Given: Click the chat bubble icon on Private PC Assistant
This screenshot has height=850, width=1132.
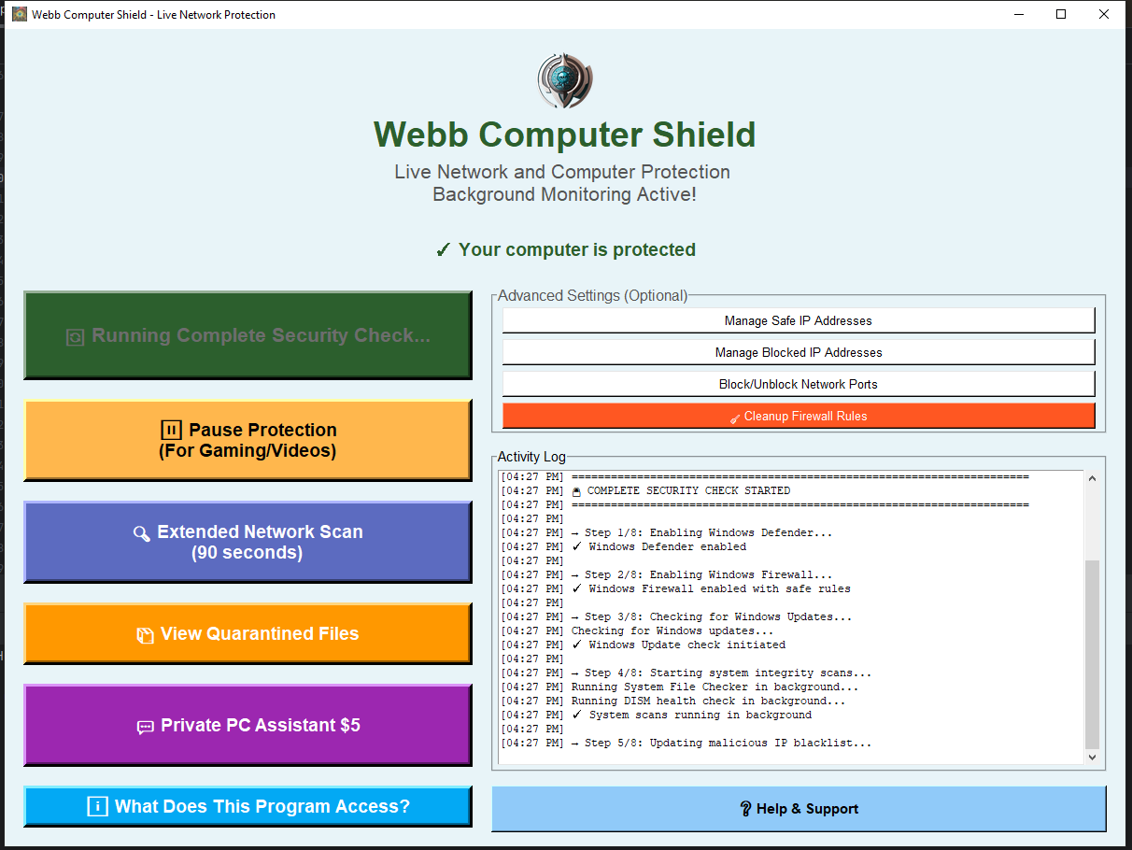Looking at the screenshot, I should coord(145,725).
